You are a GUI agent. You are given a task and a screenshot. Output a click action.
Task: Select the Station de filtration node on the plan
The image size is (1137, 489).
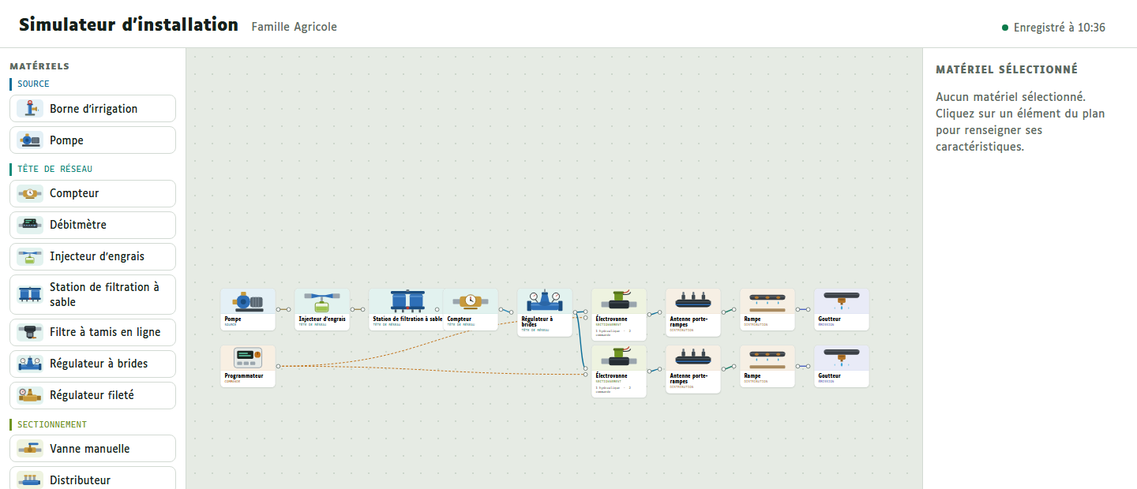point(406,309)
